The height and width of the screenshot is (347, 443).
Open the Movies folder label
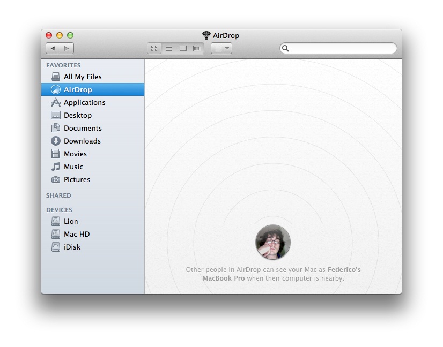(x=75, y=154)
